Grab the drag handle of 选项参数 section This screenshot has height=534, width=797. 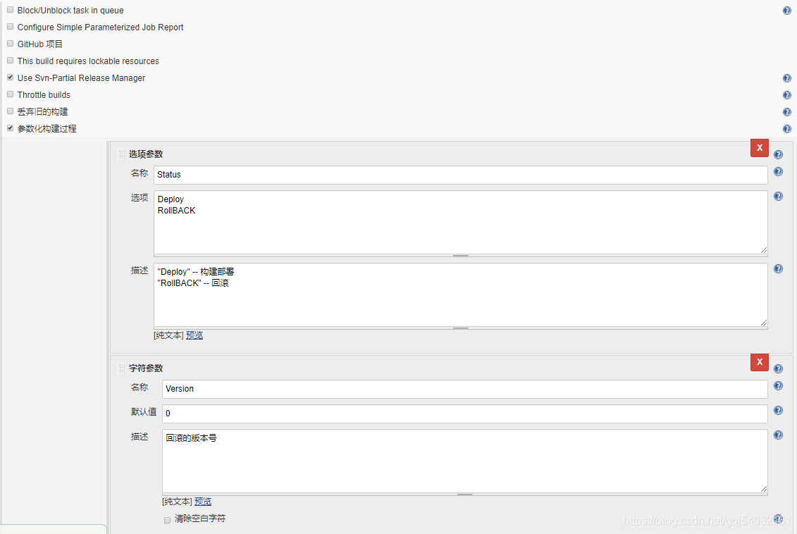click(121, 154)
